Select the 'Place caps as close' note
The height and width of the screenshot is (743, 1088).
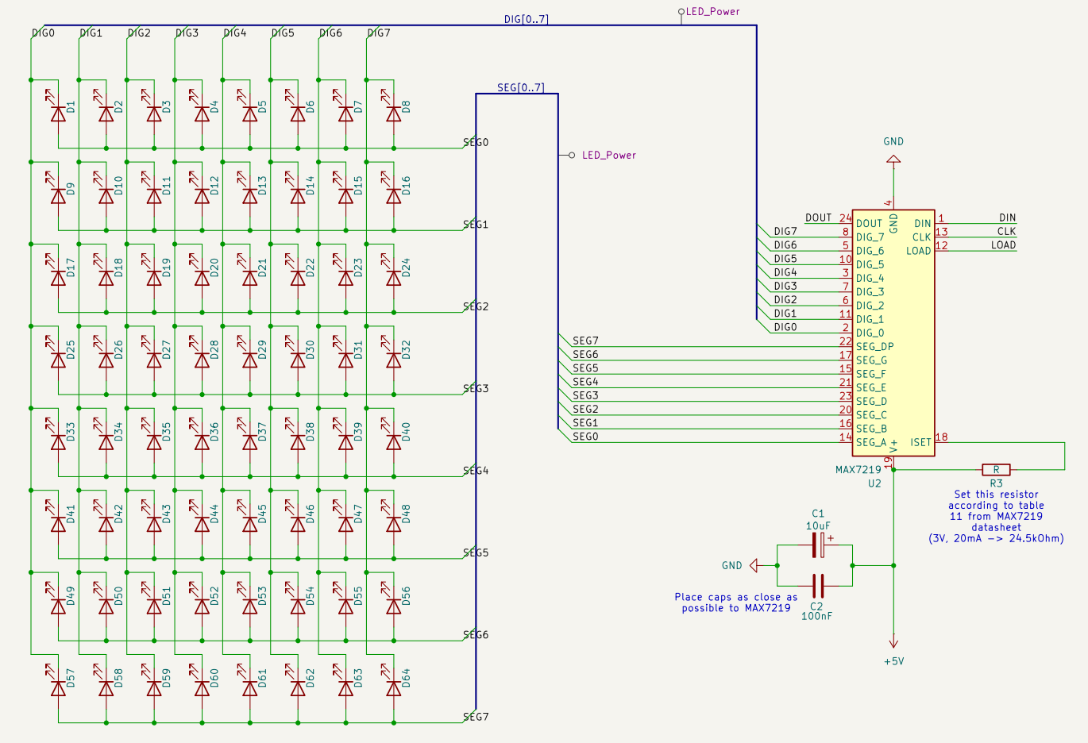(736, 602)
